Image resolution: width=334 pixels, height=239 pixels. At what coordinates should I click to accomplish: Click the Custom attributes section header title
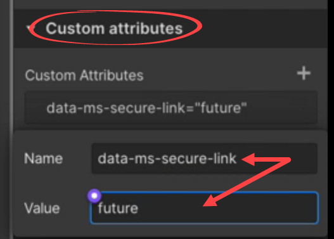coord(114,29)
